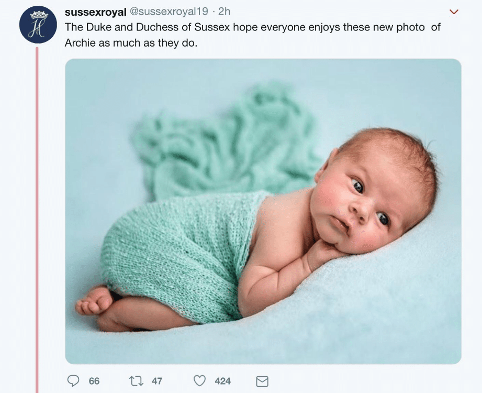
Task: Click the 47 retweets count
Action: [157, 381]
